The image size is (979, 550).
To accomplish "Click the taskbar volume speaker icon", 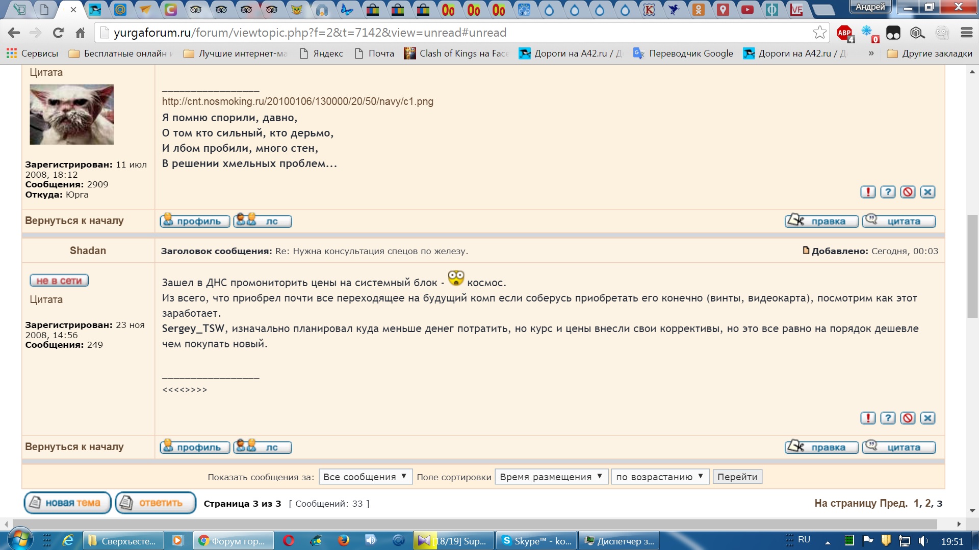I will coord(923,541).
